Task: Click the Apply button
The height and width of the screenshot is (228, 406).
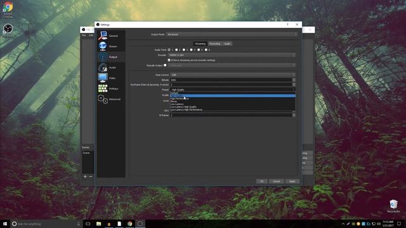Action: [x=292, y=181]
